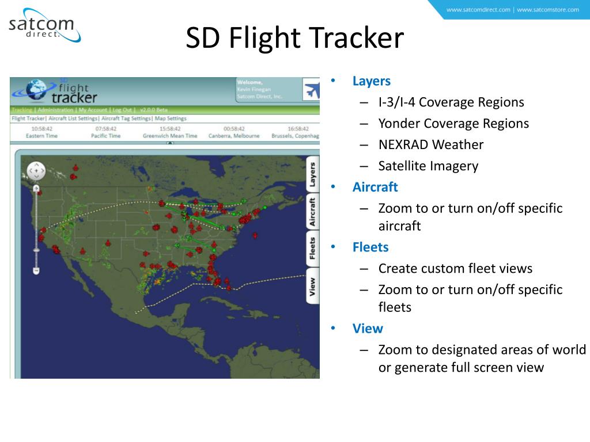This screenshot has height=442, width=590.
Task: Click the www.satcomdirect.com link
Action: pyautogui.click(x=478, y=10)
